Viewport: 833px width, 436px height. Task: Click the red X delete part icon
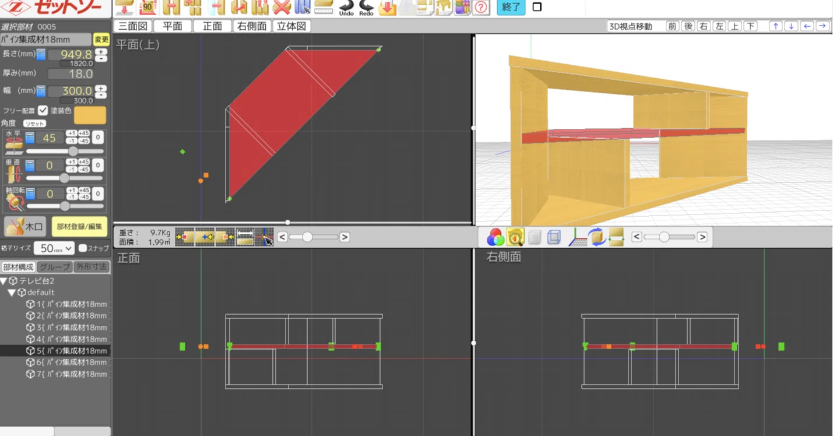[x=282, y=7]
